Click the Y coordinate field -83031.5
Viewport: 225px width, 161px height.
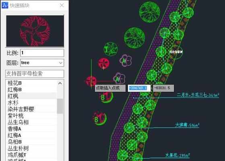(x=163, y=88)
